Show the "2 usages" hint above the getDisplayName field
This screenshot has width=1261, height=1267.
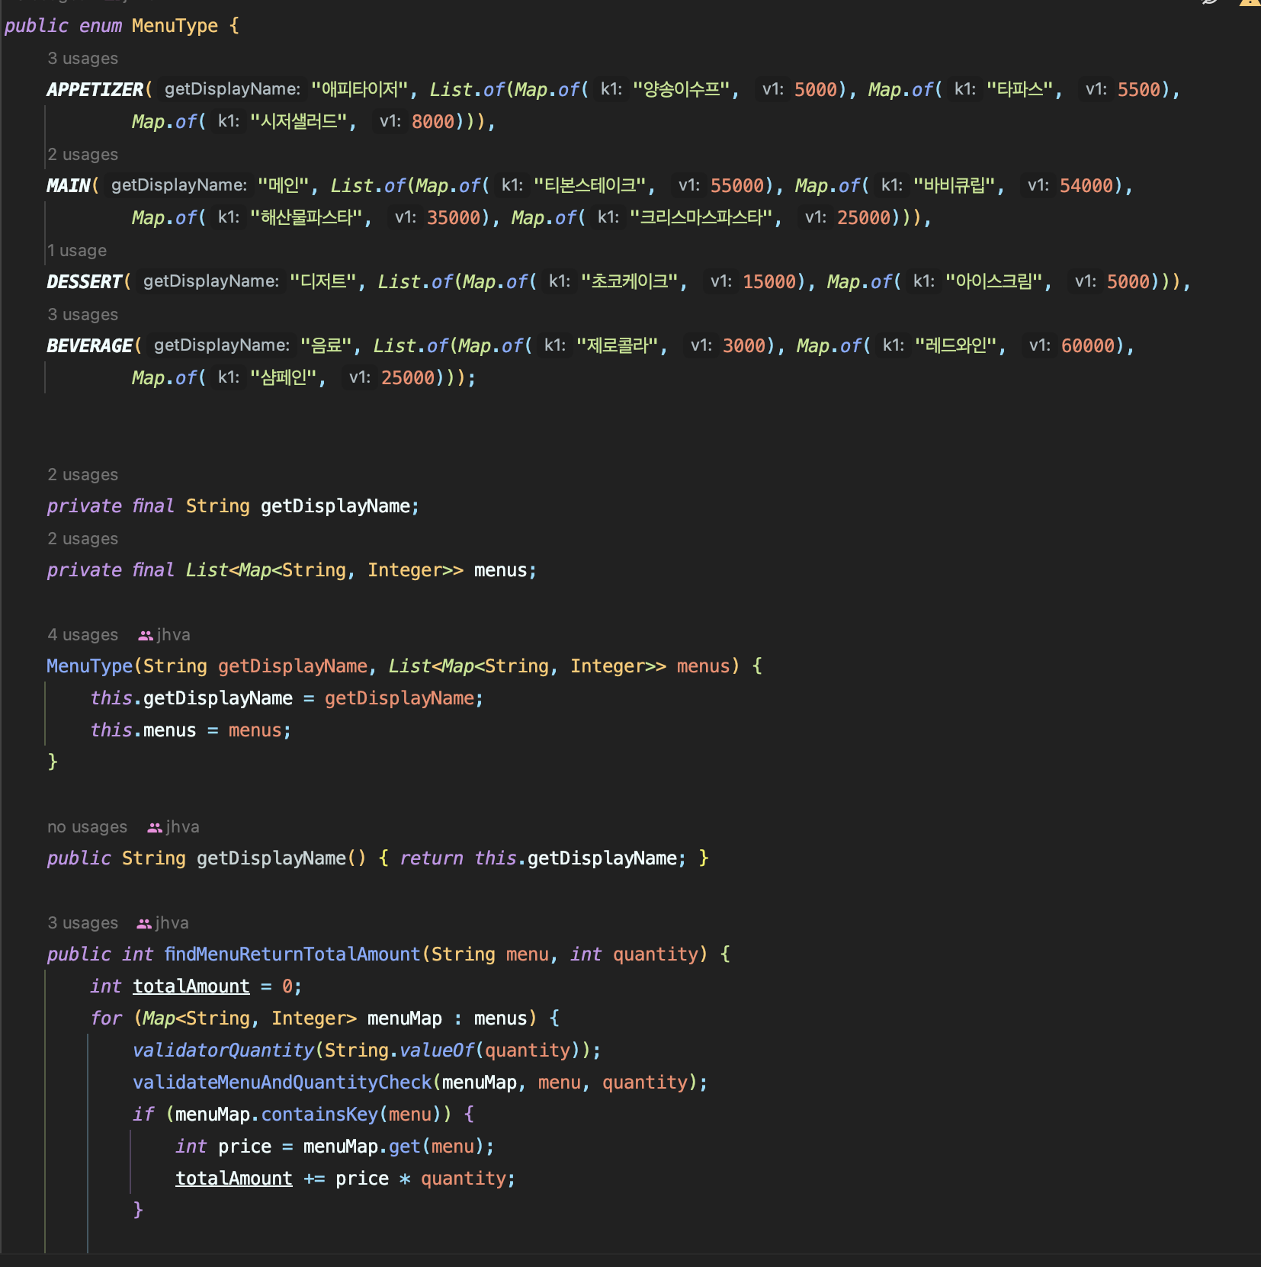click(82, 475)
